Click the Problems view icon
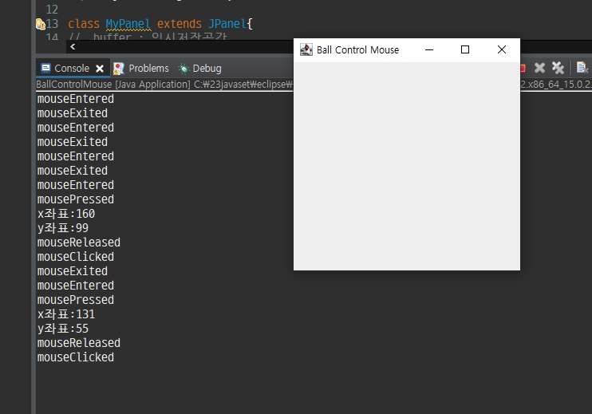Image resolution: width=592 pixels, height=414 pixels. [119, 69]
